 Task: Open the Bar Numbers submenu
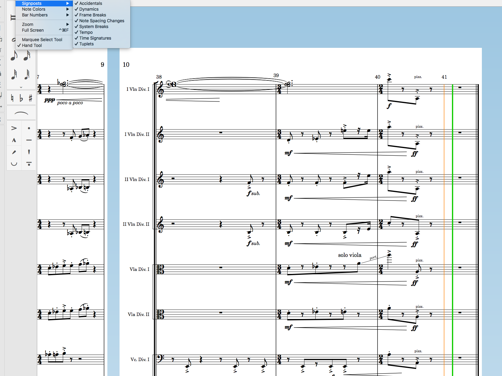44,15
